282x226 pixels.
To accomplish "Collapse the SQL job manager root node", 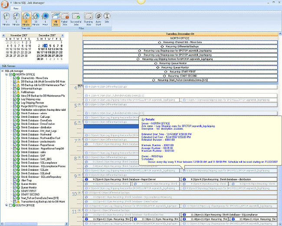I will pyautogui.click(x=3, y=71).
